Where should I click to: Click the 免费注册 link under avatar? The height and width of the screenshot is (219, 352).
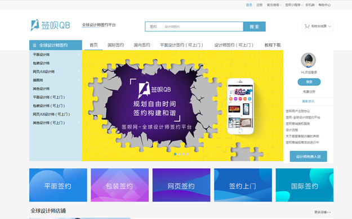click(309, 92)
